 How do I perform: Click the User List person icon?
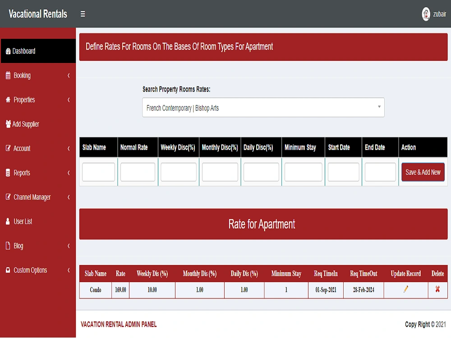pos(8,221)
